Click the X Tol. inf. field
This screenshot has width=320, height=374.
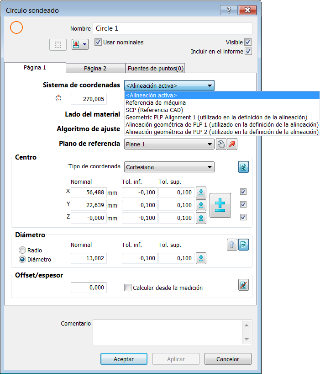coord(140,192)
